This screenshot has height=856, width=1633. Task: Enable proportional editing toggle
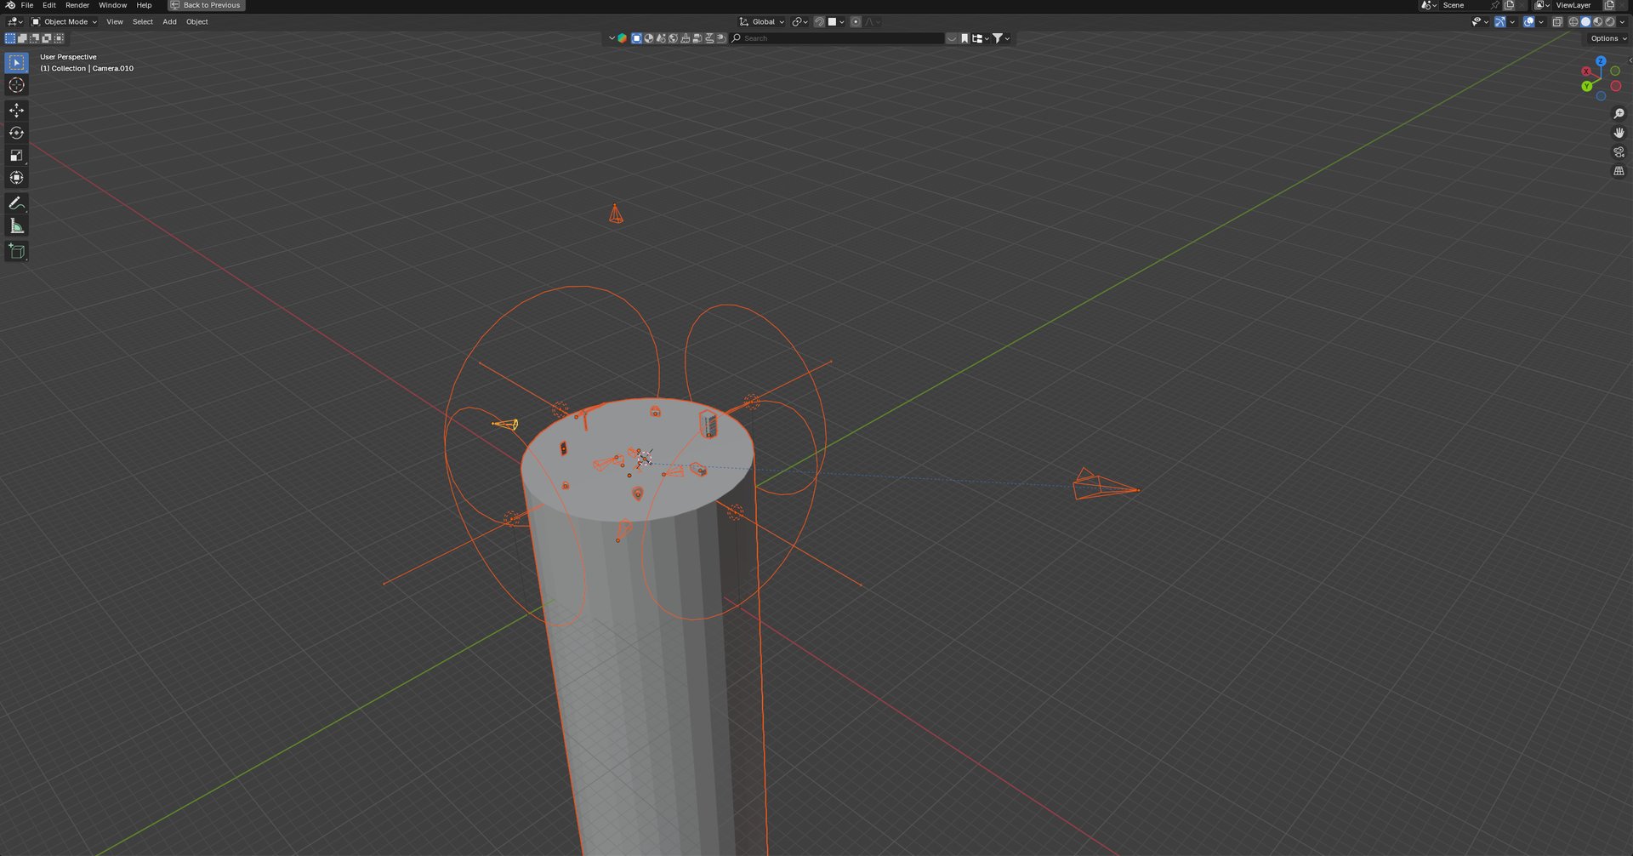[x=856, y=22]
